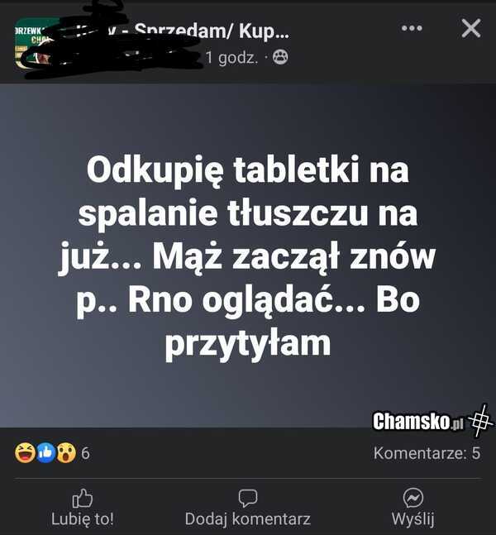Click the laughing reaction emoji
Viewport: 496px width, 535px height.
pyautogui.click(x=25, y=453)
